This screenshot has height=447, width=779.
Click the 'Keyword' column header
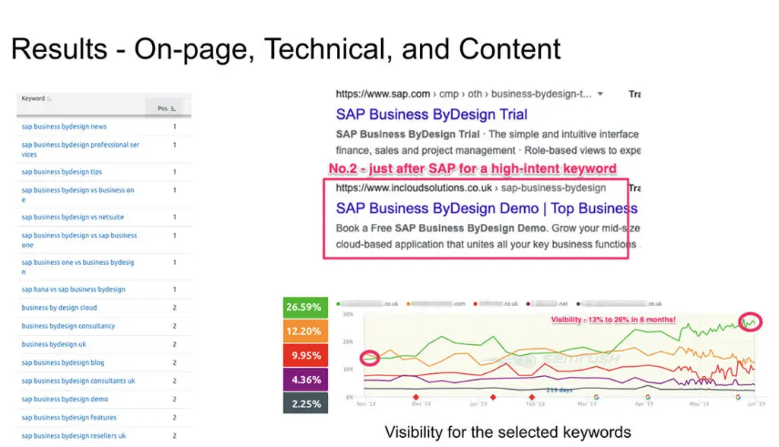tap(33, 98)
